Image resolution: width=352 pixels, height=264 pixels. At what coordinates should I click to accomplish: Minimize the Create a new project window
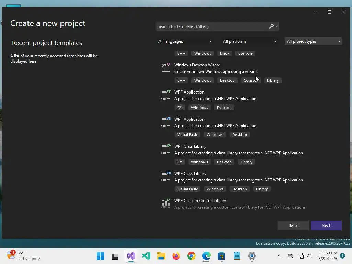pos(316,12)
